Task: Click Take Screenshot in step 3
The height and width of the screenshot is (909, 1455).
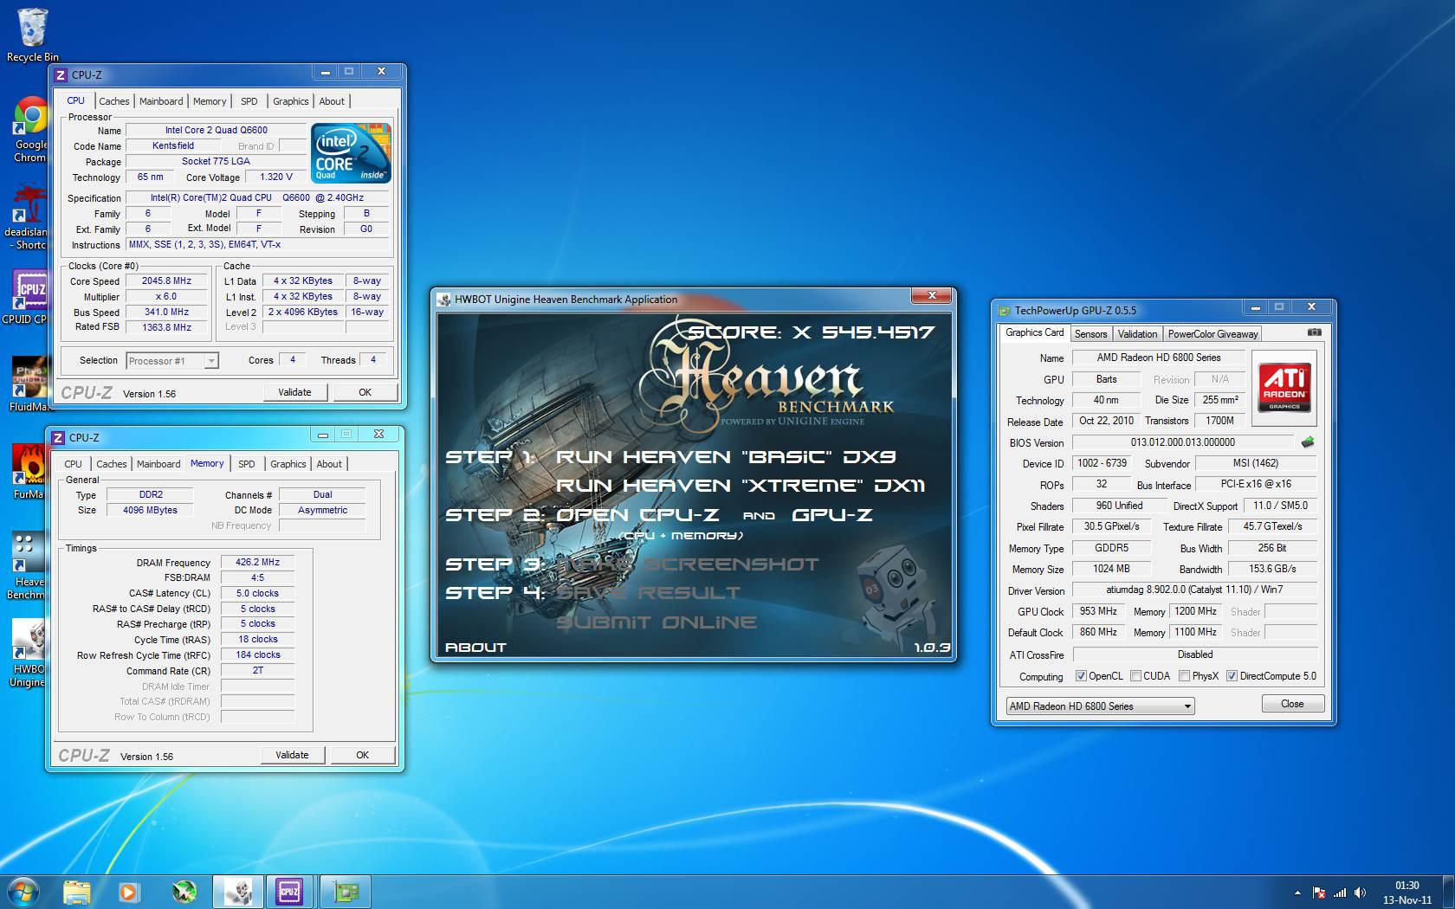Action: click(x=687, y=564)
